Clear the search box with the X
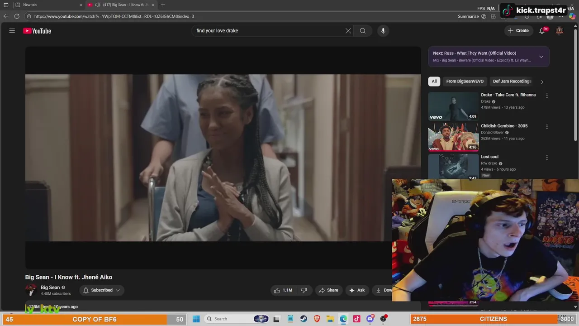The width and height of the screenshot is (579, 326). [348, 31]
